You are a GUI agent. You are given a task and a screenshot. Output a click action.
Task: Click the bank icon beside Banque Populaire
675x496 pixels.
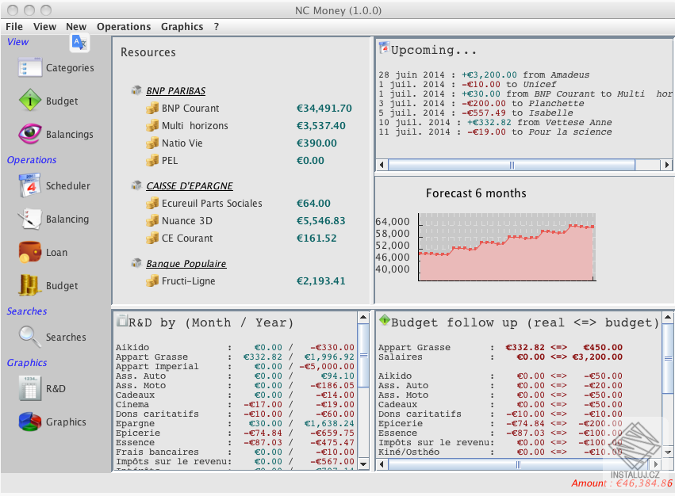[x=136, y=262]
